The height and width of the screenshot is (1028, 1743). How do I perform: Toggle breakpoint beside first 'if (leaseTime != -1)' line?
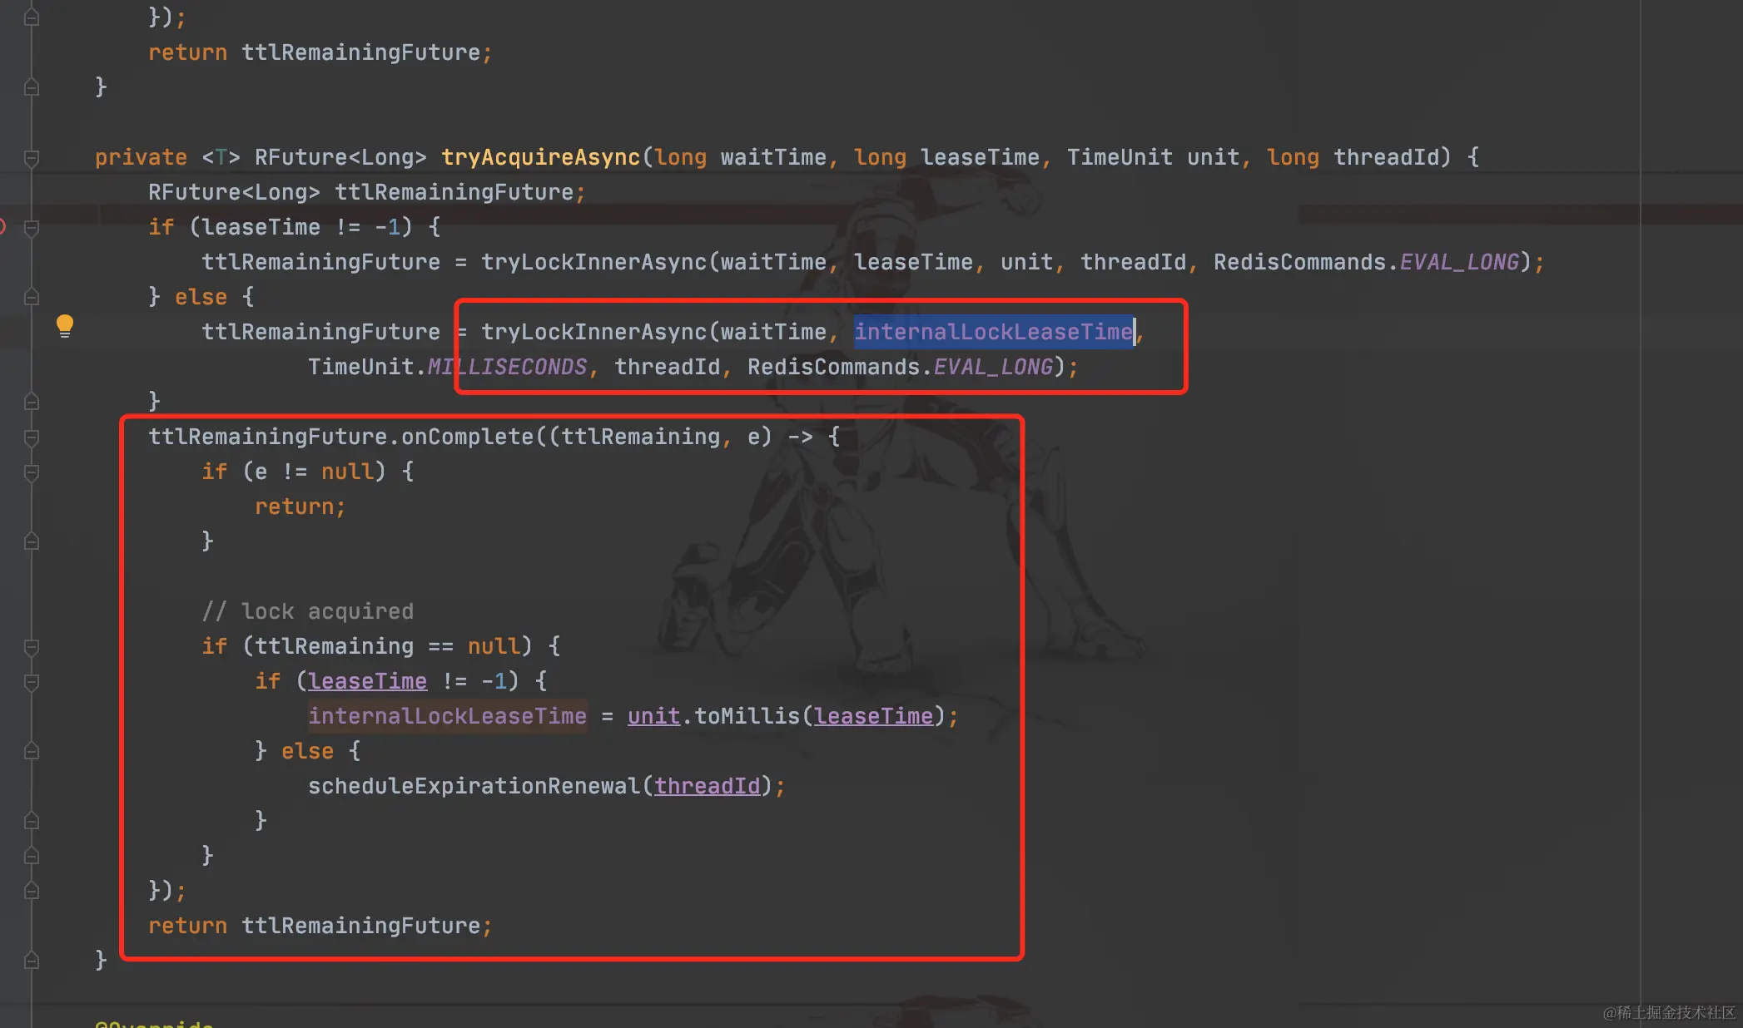pos(2,226)
